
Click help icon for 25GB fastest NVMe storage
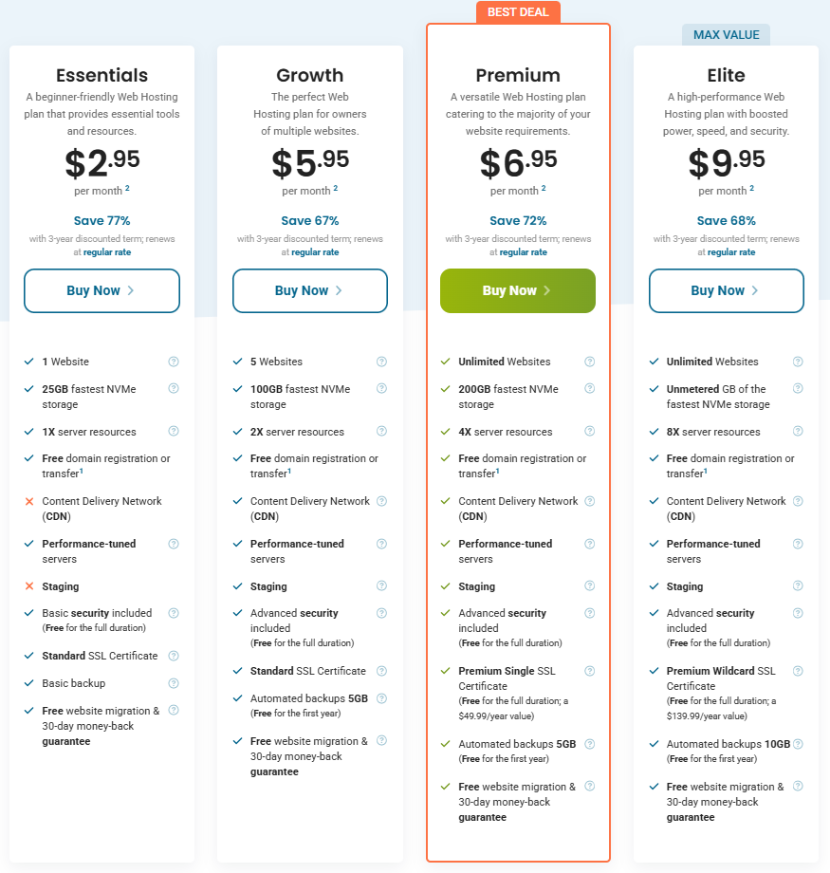tap(174, 389)
